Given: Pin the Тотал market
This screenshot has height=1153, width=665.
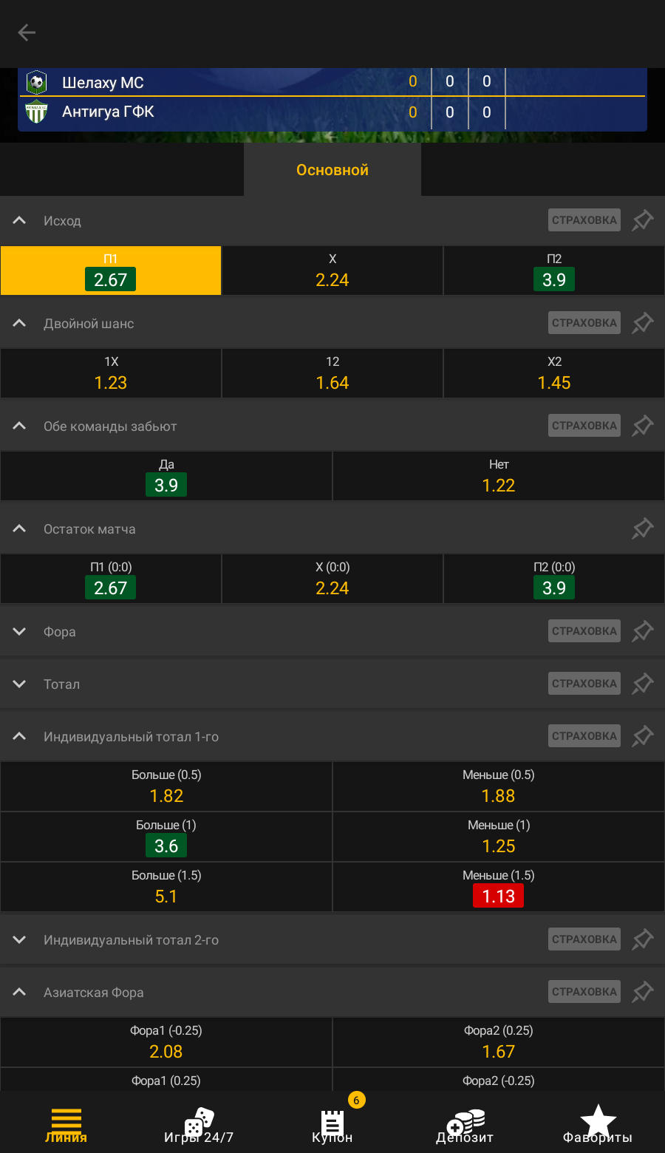Looking at the screenshot, I should pos(643,684).
